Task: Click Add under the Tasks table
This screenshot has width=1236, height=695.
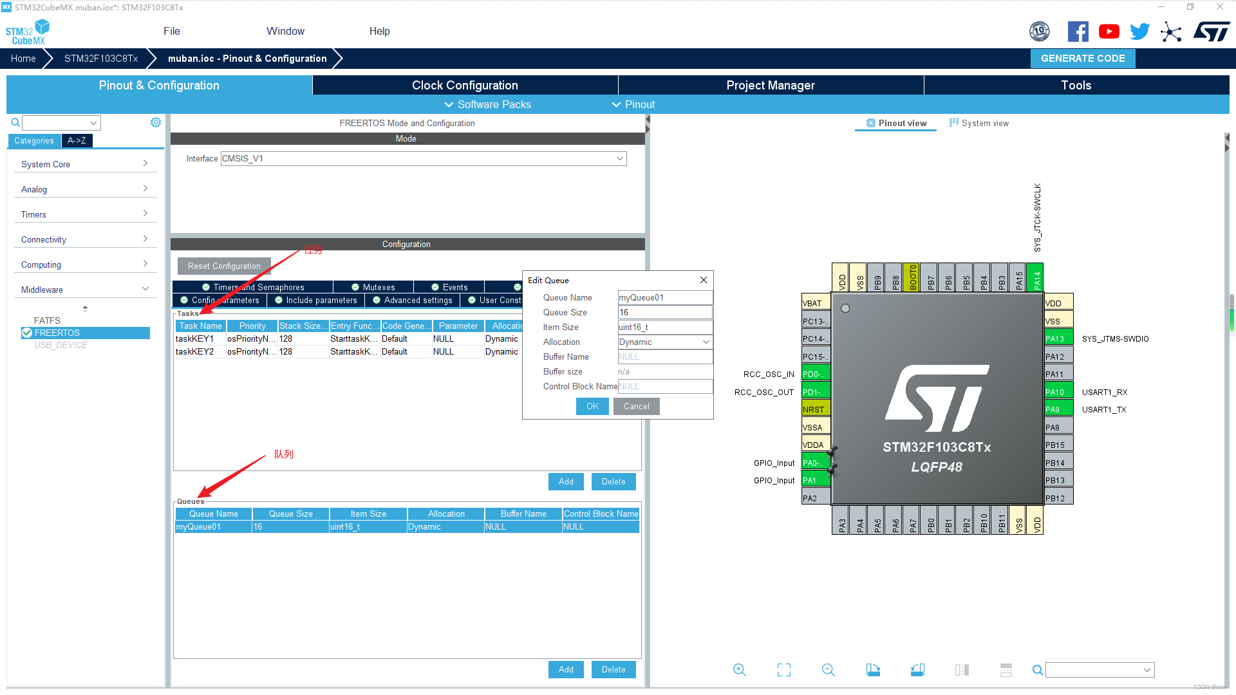Action: coord(566,481)
